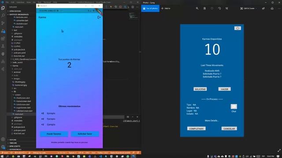
Task: Expand the hello_world folder
Action: 18,62
